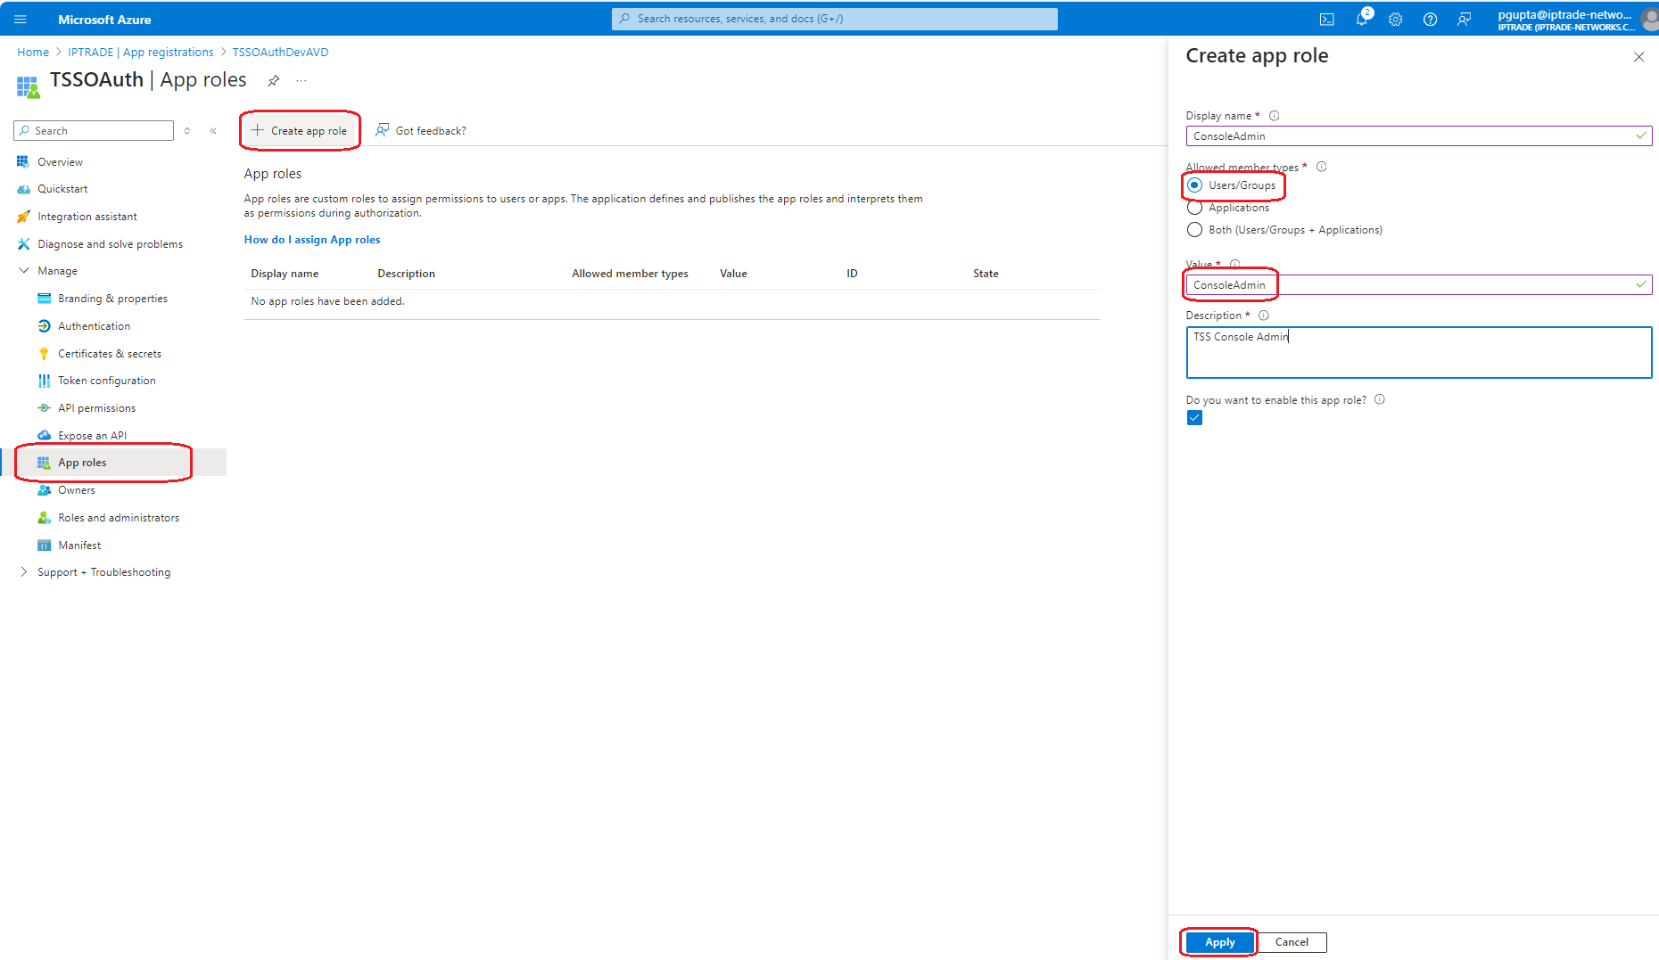Pin the TSSOAuth App roles page
1659x960 pixels.
coord(274,81)
